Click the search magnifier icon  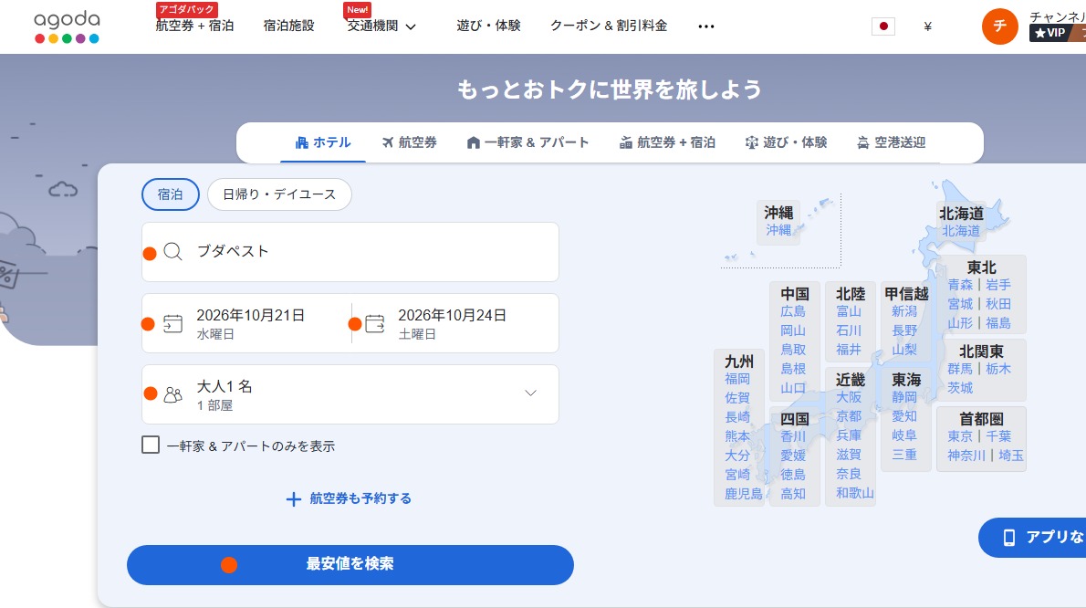click(x=173, y=252)
